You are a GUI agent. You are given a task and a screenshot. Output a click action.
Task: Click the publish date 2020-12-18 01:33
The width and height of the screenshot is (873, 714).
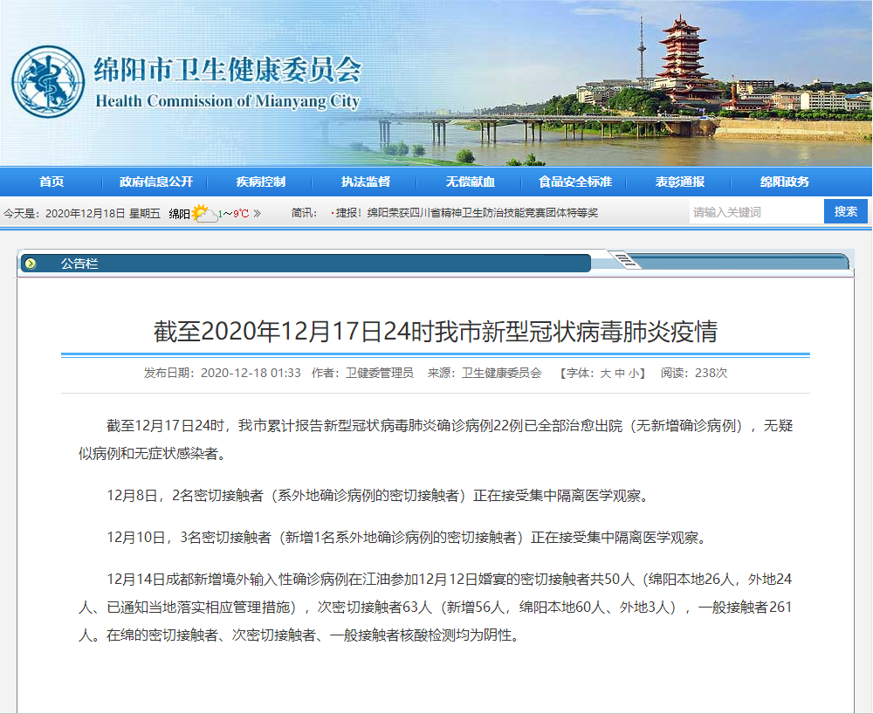point(251,373)
